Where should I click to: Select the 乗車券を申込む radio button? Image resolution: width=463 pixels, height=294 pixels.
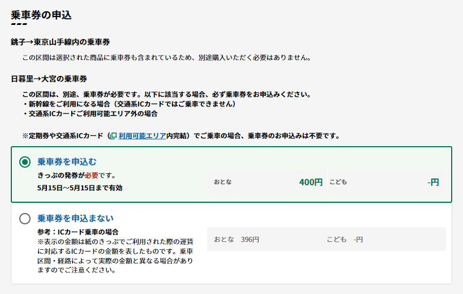click(25, 161)
